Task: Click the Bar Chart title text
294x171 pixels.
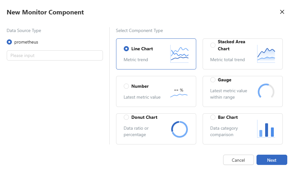Action: (228, 117)
